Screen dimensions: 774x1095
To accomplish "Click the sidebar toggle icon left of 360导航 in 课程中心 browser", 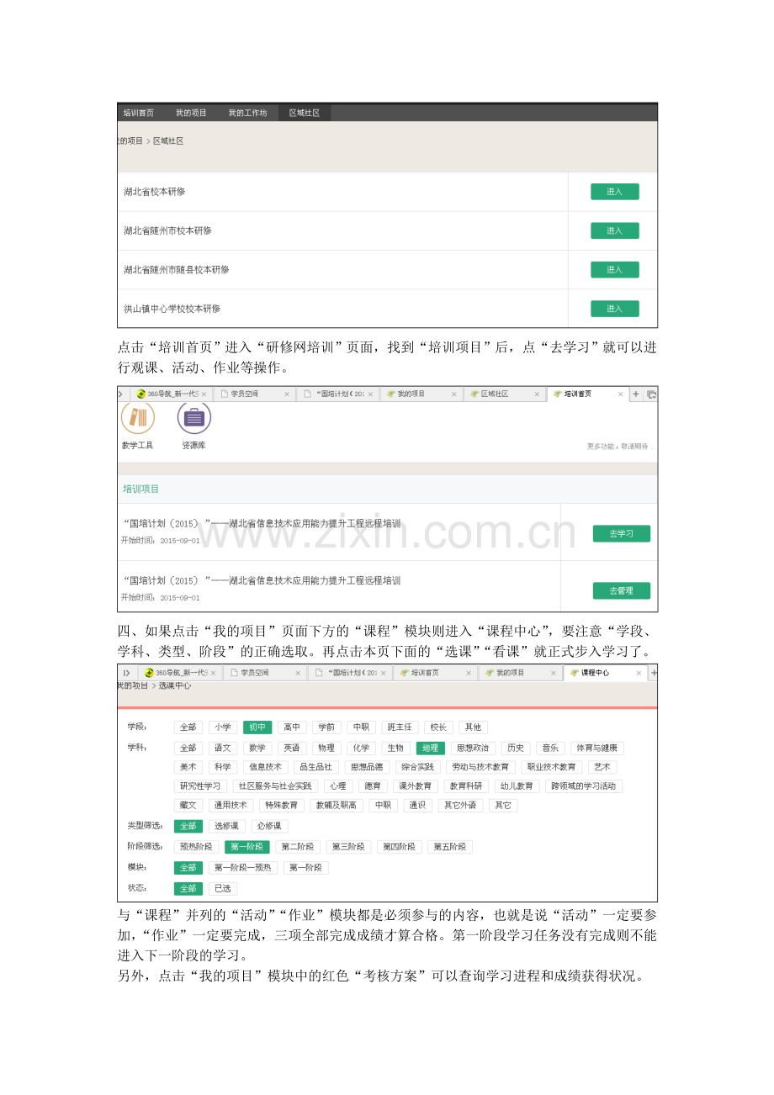I will [127, 673].
